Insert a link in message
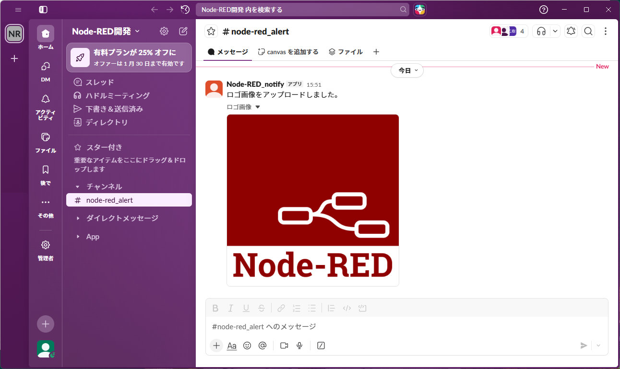Image resolution: width=620 pixels, height=369 pixels. (281, 308)
